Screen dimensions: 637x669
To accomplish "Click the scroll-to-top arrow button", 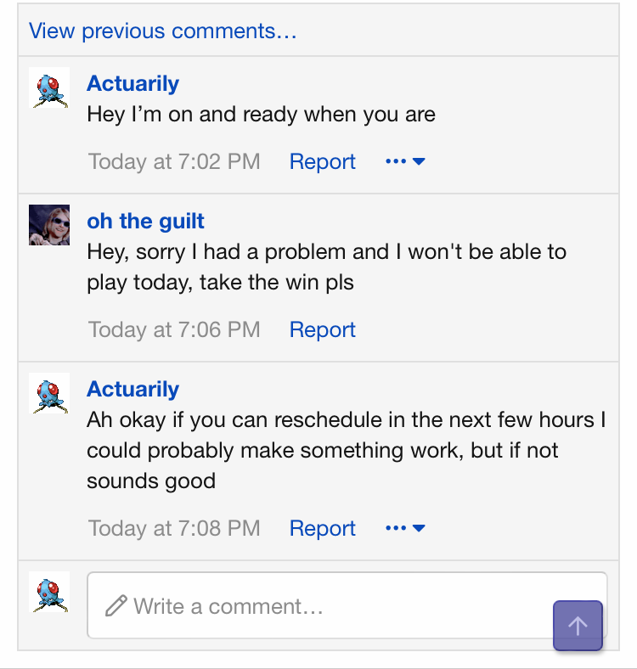I will click(578, 626).
